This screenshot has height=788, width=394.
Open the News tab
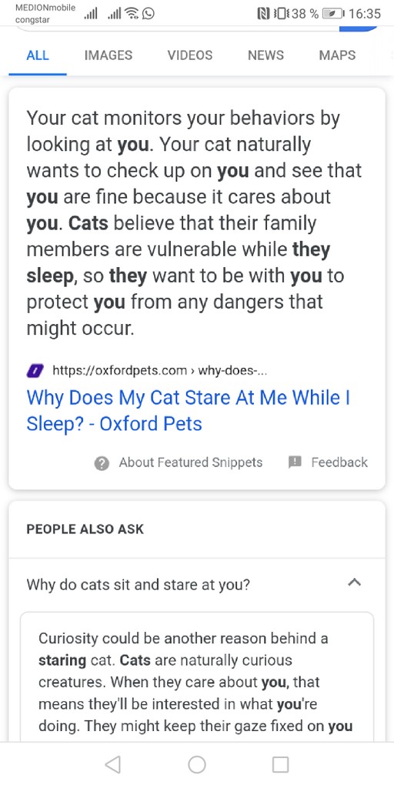265,55
